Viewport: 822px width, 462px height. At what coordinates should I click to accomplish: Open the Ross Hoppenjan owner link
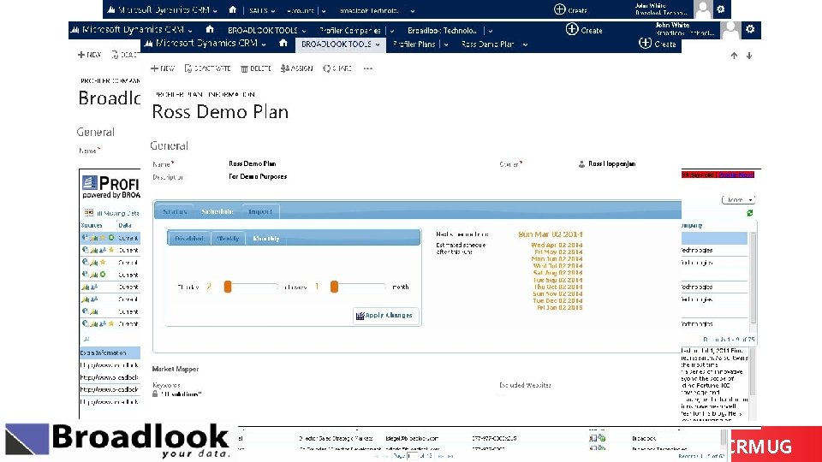611,164
